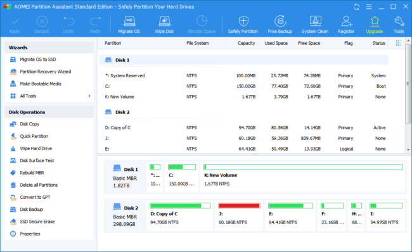
Task: Select the Disk 1 Basic MBR block
Action: (x=126, y=177)
